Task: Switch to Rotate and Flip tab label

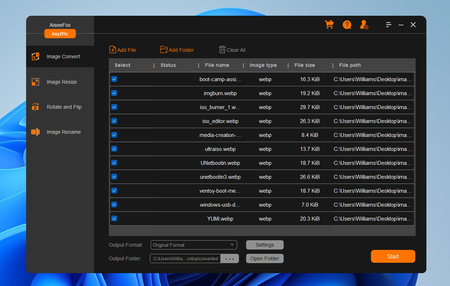Action: pos(64,107)
